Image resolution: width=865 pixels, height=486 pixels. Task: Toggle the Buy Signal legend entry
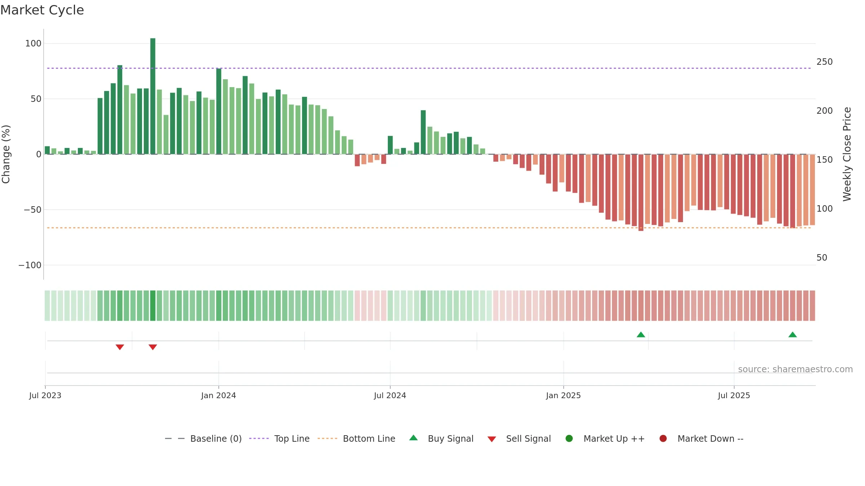(441, 438)
